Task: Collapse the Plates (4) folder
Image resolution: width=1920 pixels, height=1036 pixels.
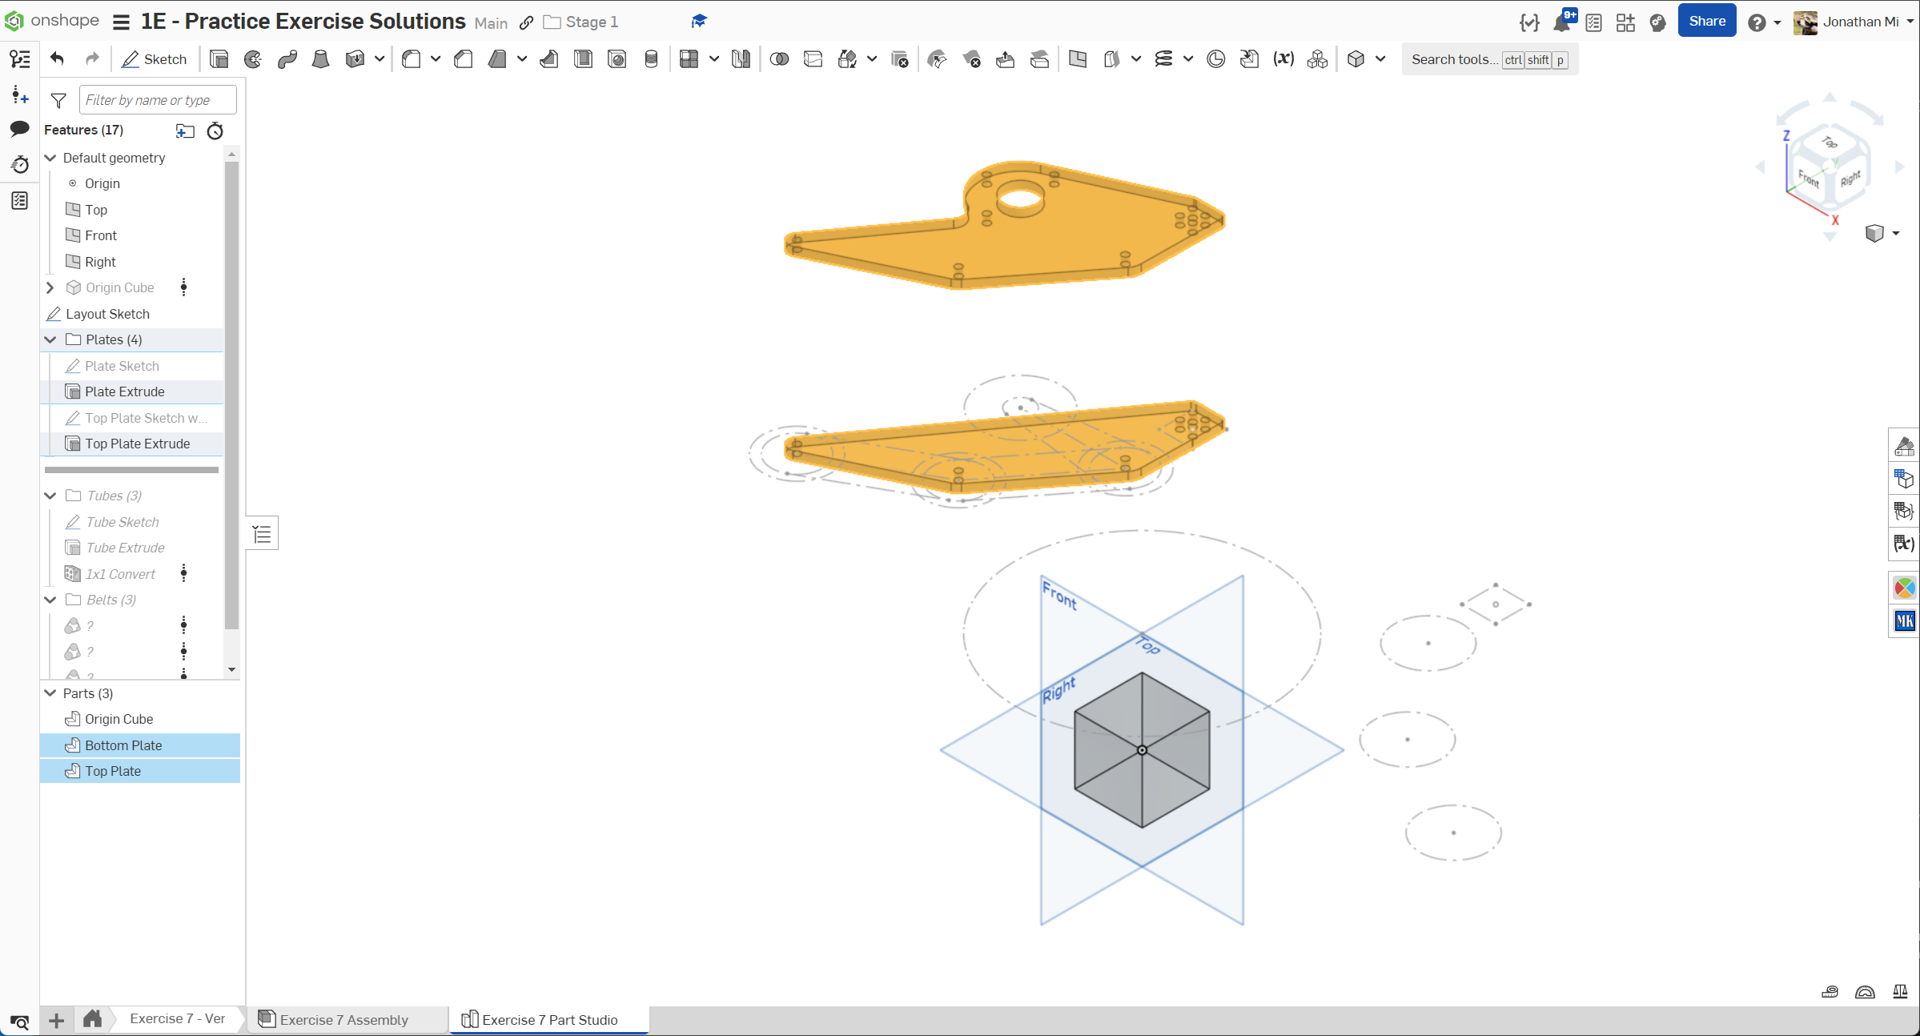Action: pos(50,339)
